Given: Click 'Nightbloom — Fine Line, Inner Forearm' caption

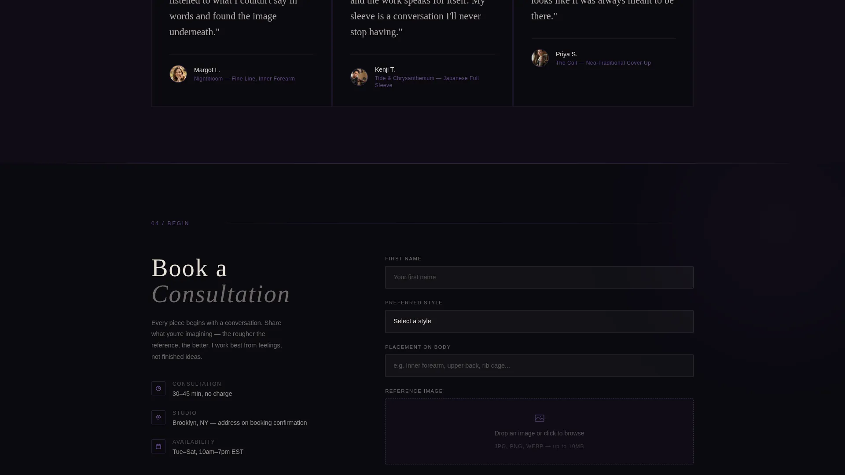Looking at the screenshot, I should coord(244,79).
